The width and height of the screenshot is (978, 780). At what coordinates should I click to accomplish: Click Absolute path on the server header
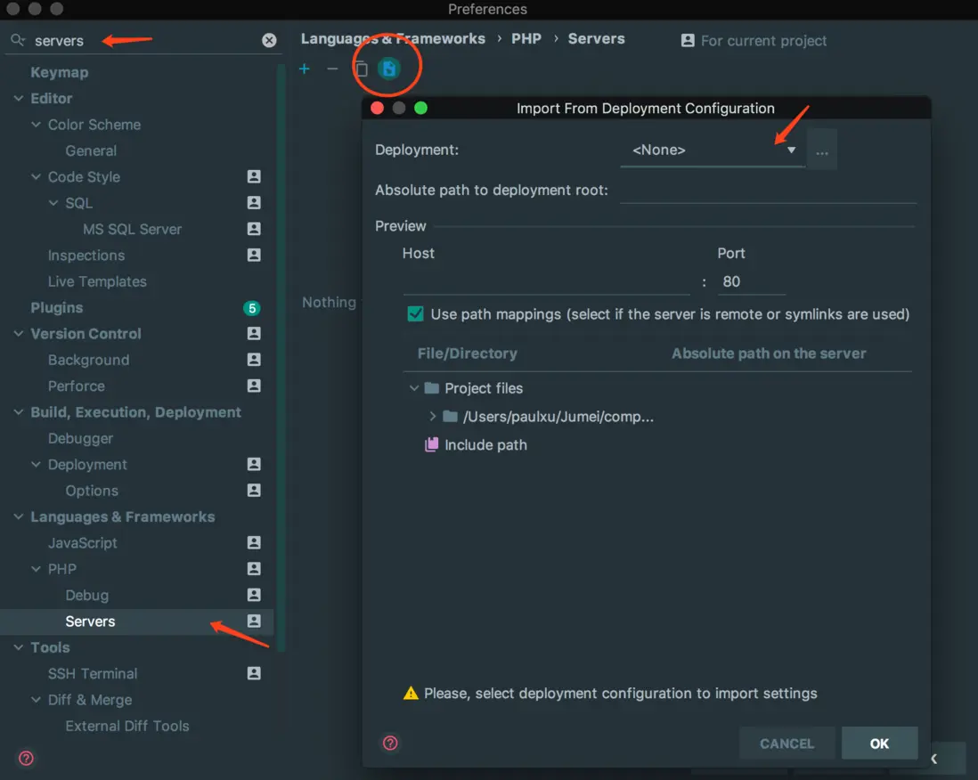[769, 353]
